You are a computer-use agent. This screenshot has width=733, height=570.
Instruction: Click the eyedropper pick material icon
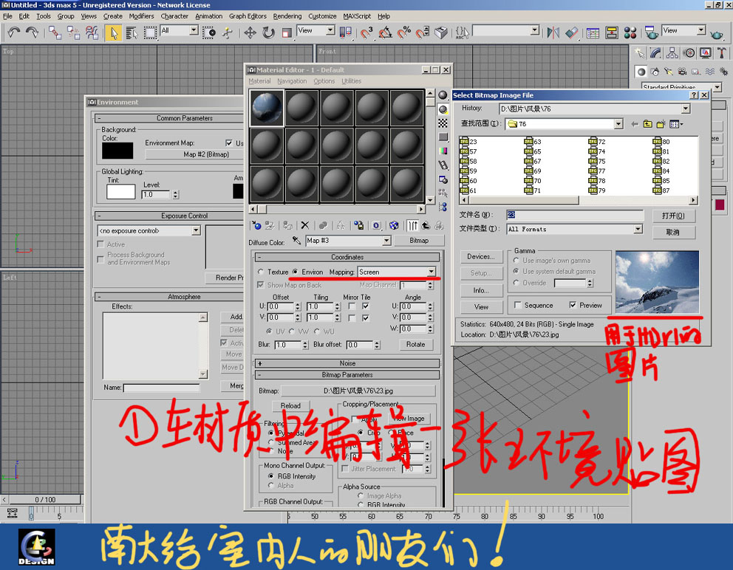(x=296, y=240)
